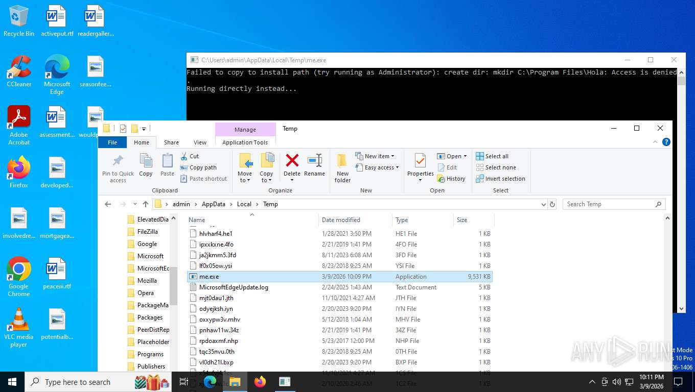
Task: Select the hlvharf4.he1 file
Action: click(340, 234)
